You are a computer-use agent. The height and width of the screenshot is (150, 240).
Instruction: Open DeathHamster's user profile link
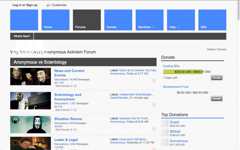point(119,98)
